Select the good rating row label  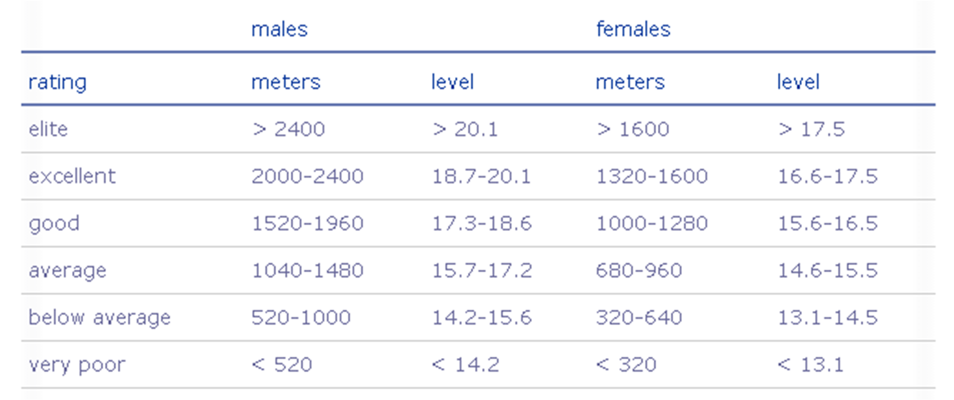(54, 224)
